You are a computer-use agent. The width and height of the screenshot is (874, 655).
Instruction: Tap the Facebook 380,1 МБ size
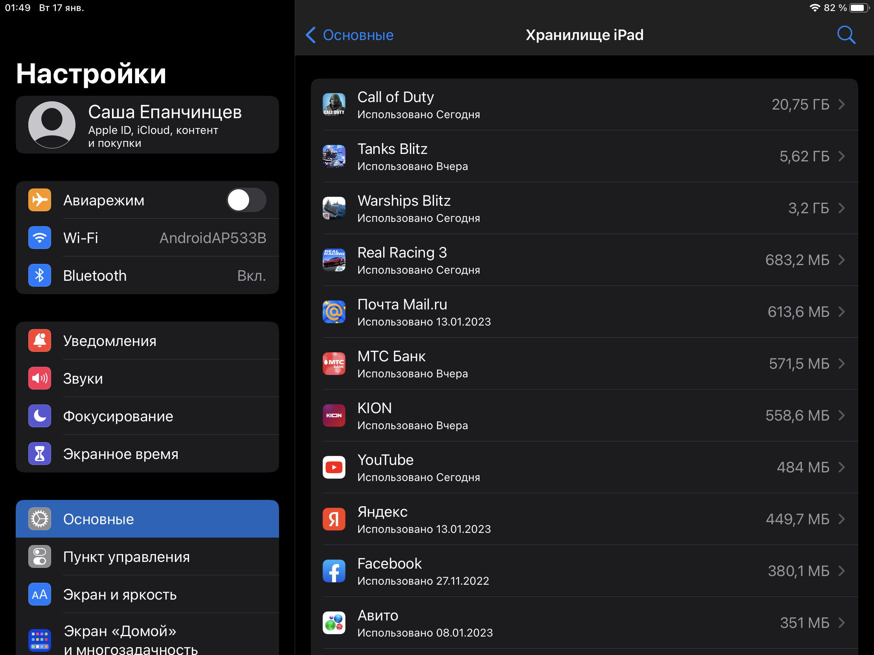pos(799,571)
